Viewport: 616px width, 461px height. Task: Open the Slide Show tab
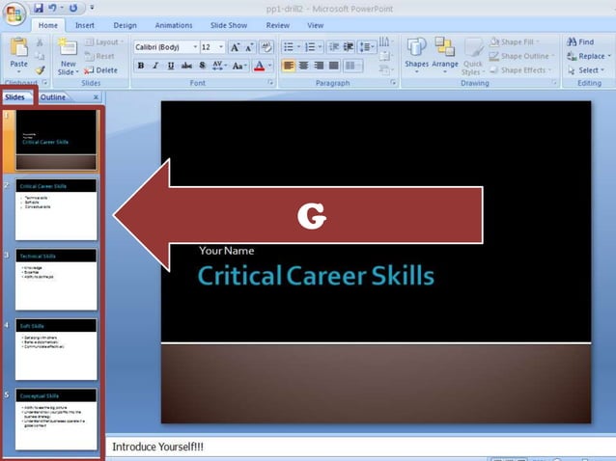click(x=229, y=25)
